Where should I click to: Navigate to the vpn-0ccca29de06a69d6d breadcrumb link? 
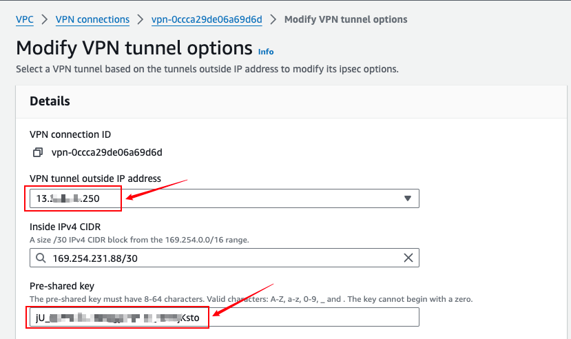pos(207,19)
